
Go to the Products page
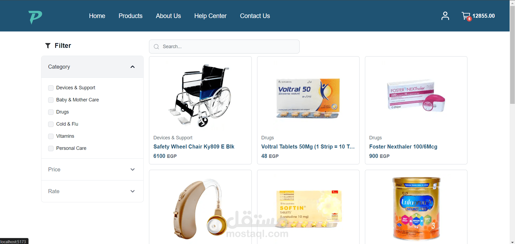point(130,16)
